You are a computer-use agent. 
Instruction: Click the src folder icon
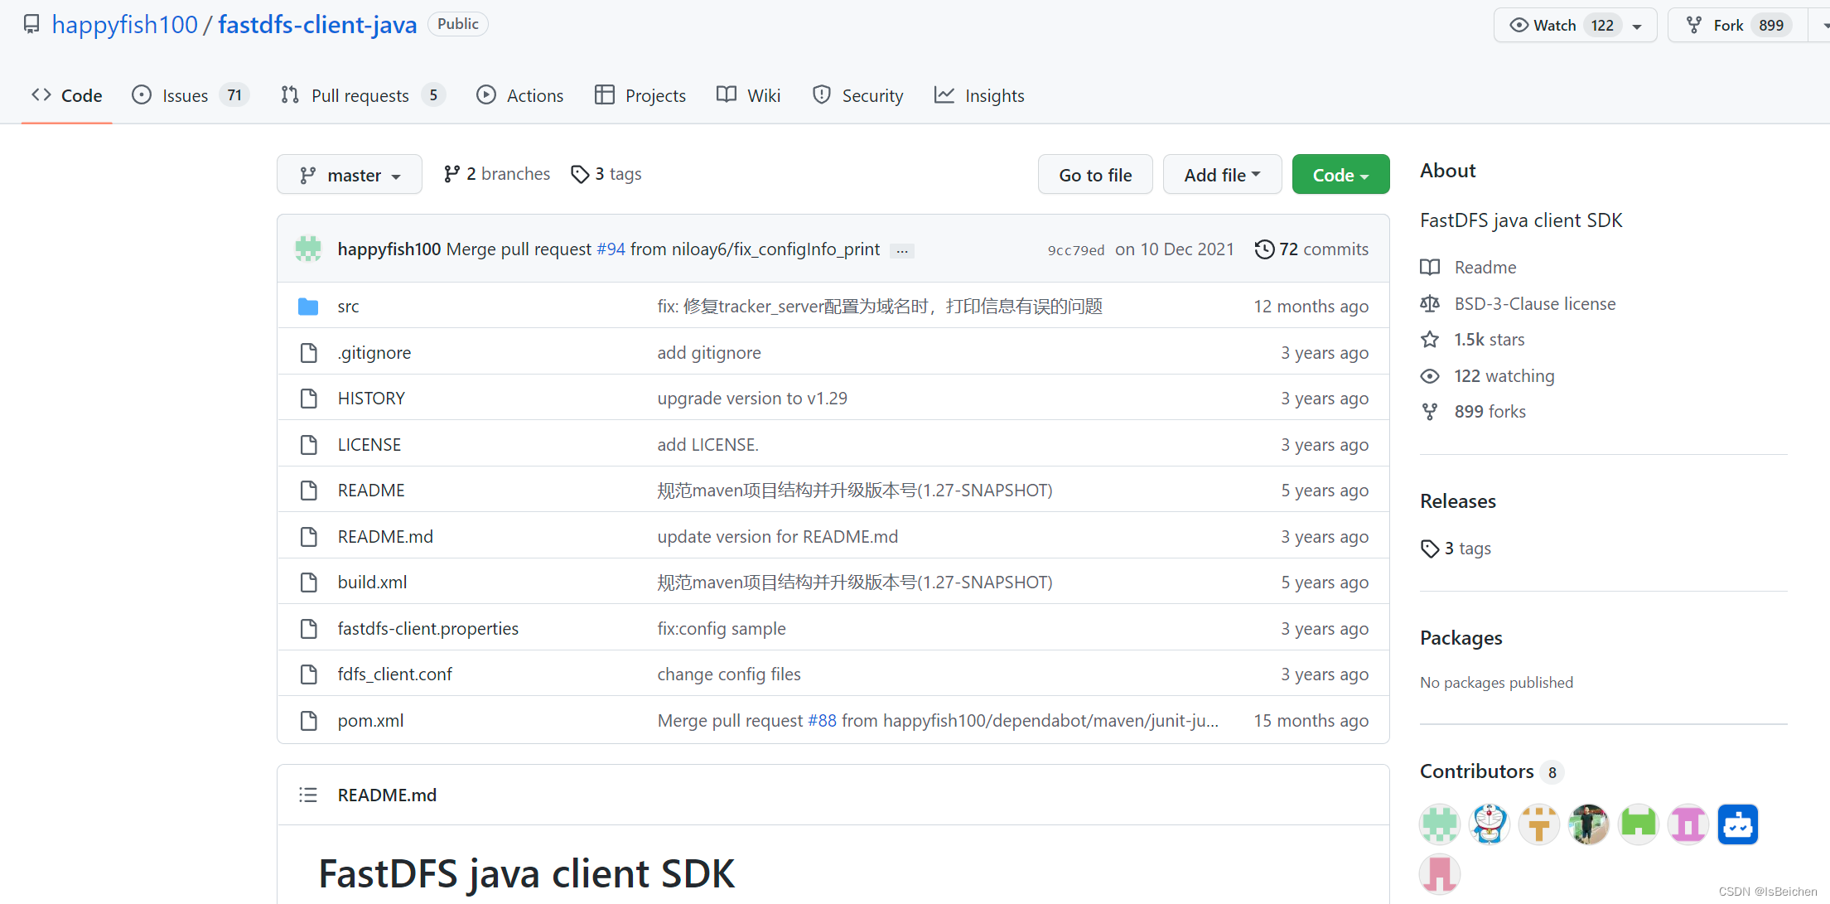308,307
